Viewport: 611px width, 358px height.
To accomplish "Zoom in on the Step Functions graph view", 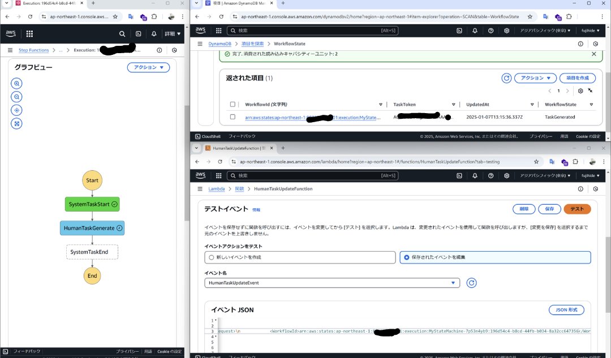I will point(16,83).
